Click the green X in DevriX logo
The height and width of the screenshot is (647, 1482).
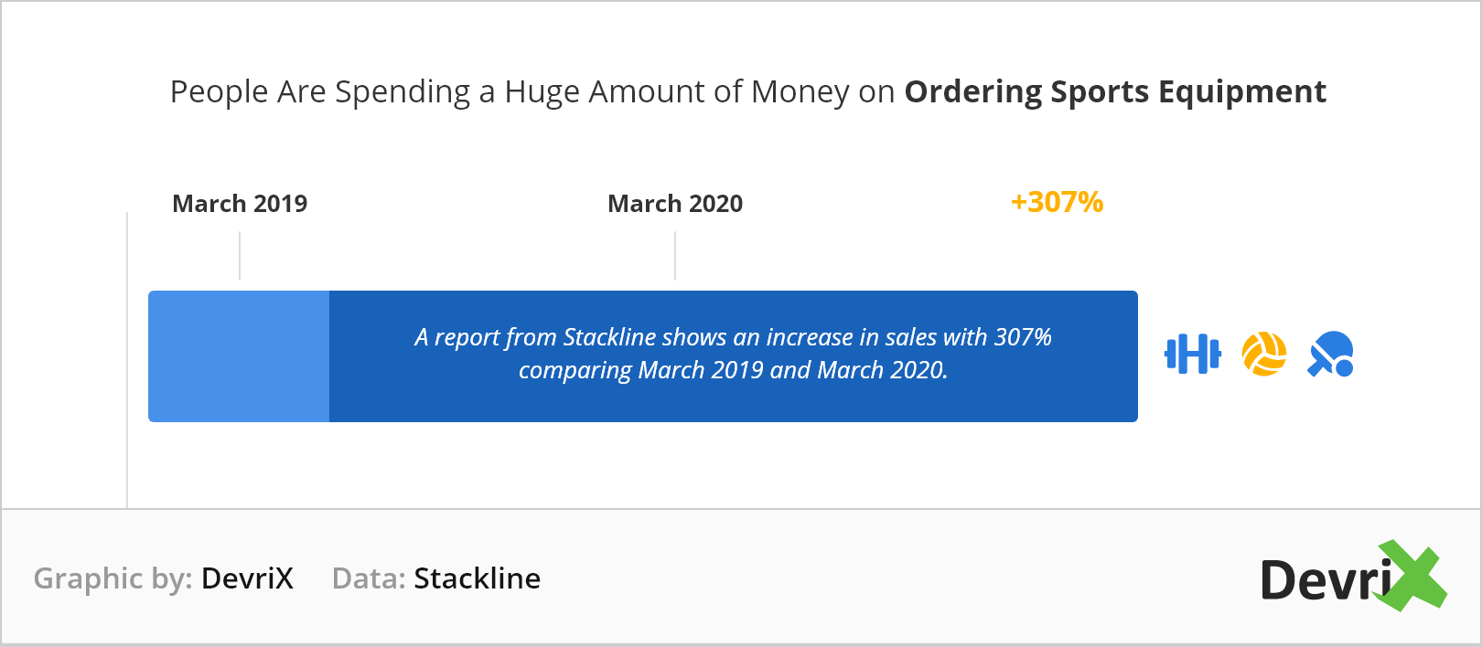coord(1410,576)
